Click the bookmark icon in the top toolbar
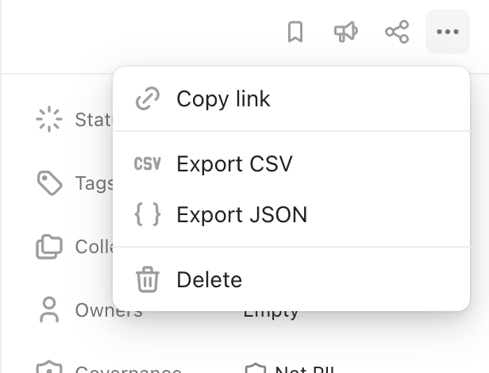 [x=295, y=32]
